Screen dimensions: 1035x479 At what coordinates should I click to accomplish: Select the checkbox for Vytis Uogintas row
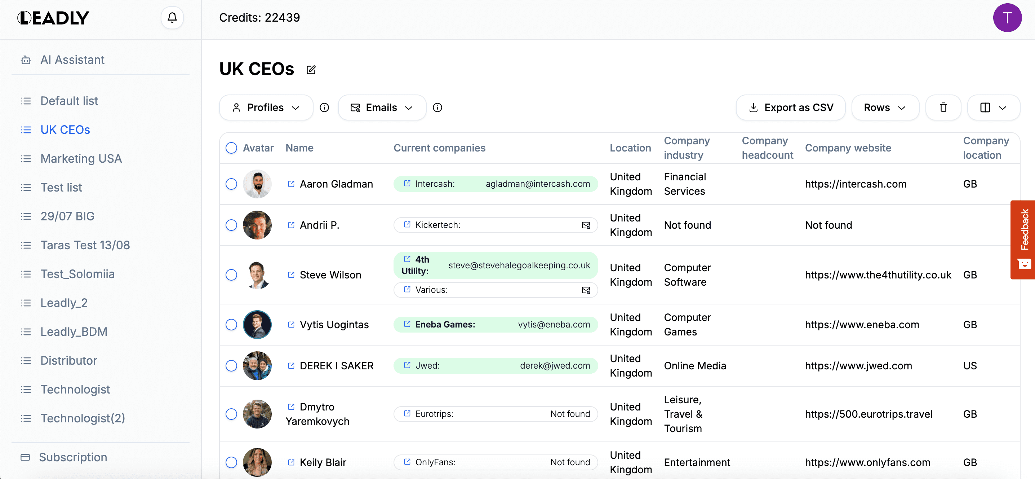point(231,325)
